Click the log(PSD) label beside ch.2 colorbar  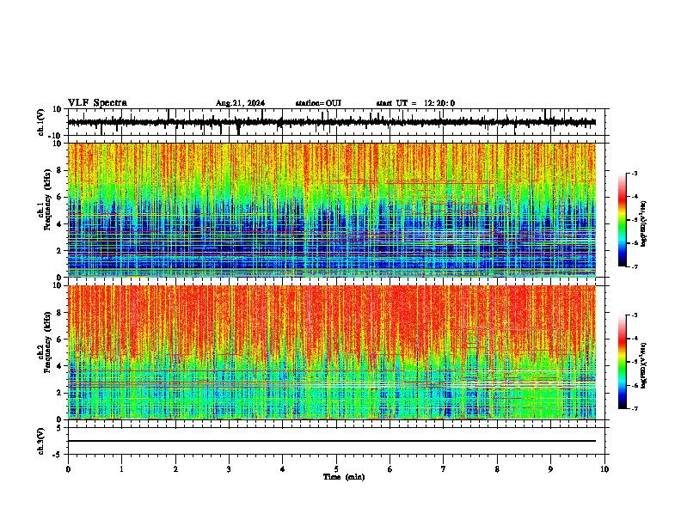(x=643, y=365)
